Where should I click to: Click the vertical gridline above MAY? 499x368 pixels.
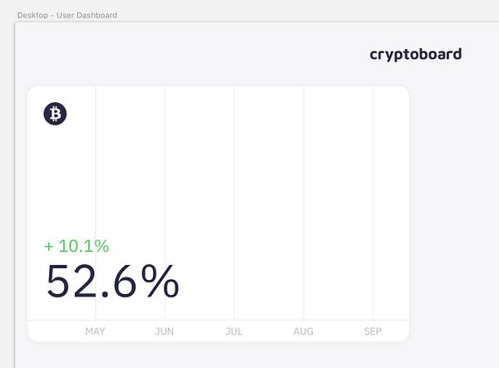(96, 183)
